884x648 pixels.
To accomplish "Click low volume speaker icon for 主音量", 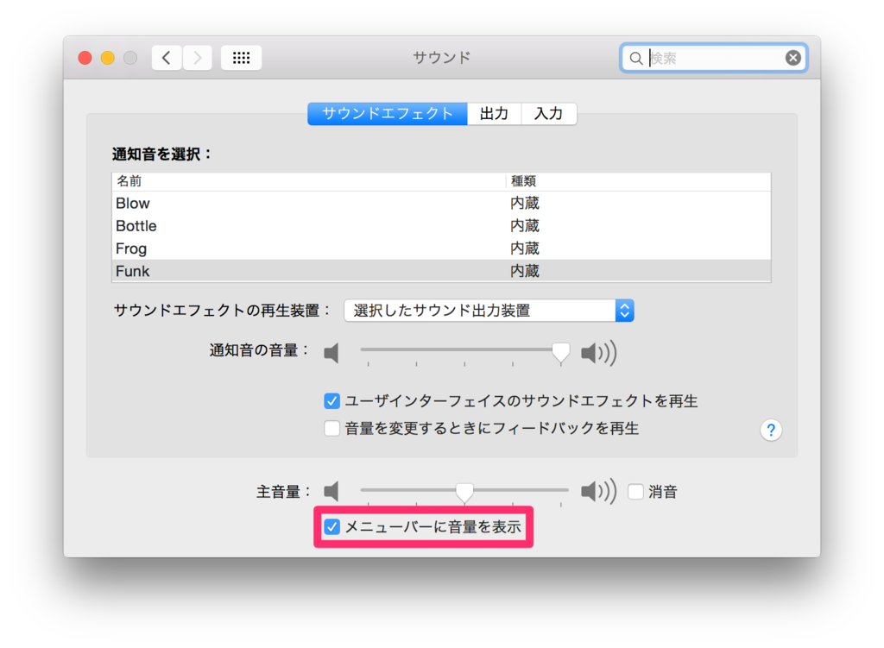I will coord(331,491).
